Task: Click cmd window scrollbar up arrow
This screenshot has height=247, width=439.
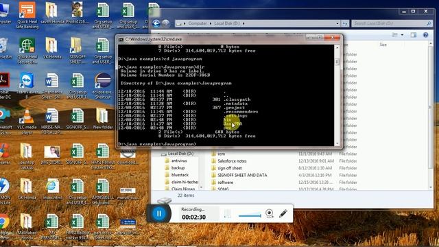Action: [337, 47]
